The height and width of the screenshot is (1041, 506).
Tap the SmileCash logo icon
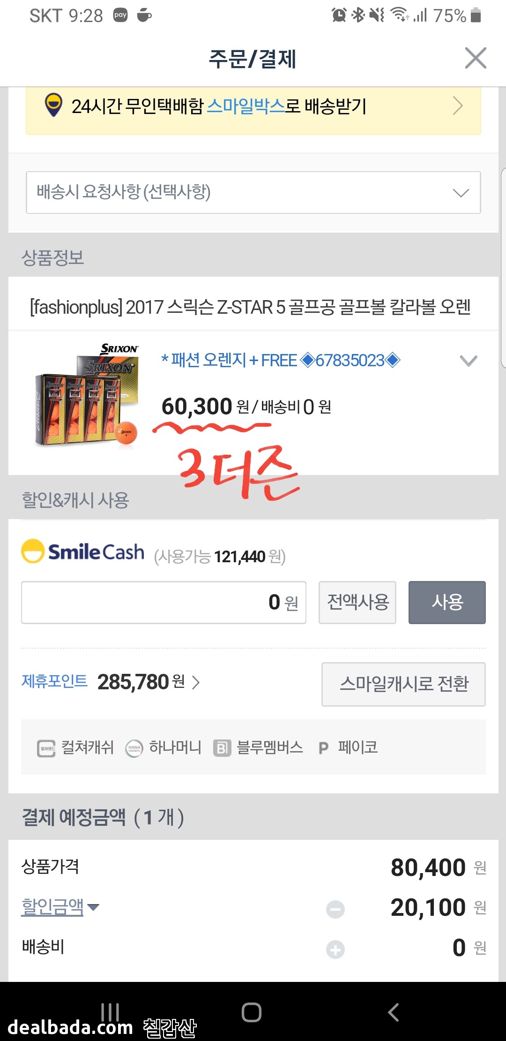click(33, 551)
